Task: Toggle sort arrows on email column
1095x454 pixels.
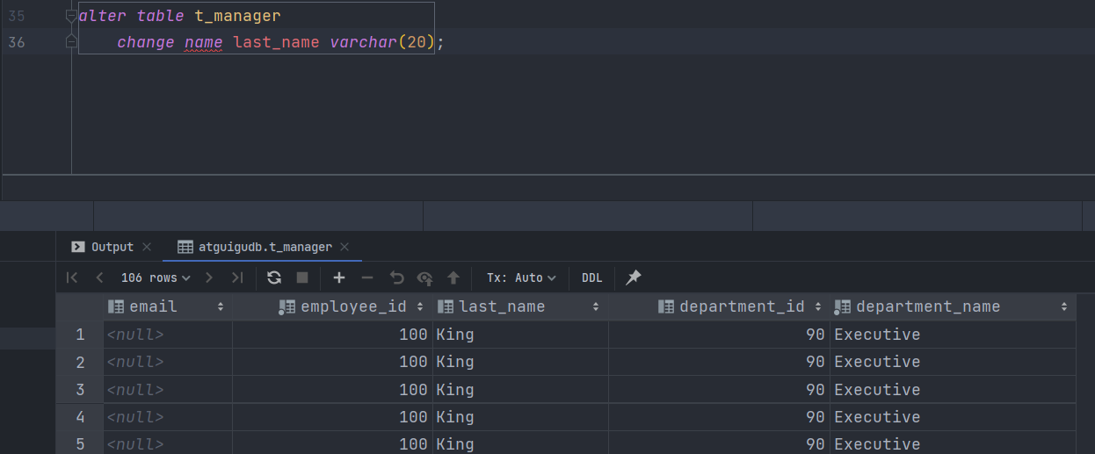Action: 221,306
